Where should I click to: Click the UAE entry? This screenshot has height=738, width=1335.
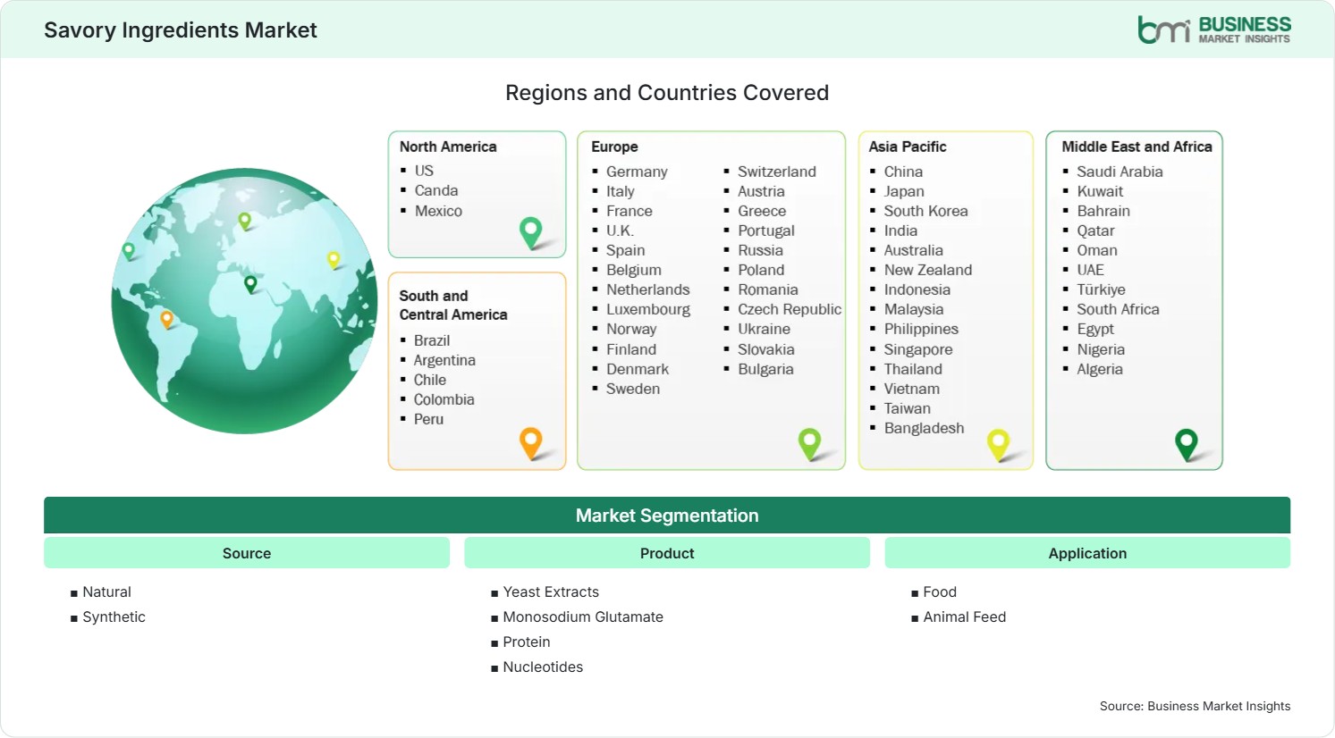click(x=1090, y=270)
